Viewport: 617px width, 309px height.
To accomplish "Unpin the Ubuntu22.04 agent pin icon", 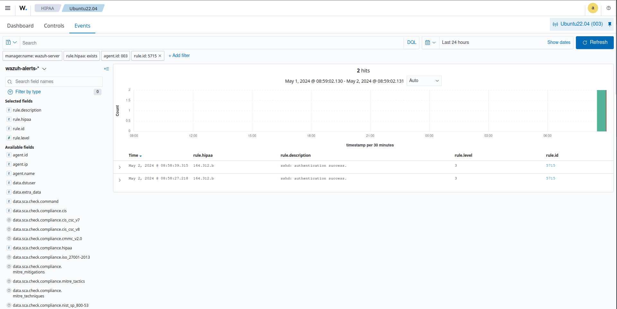I will [610, 24].
